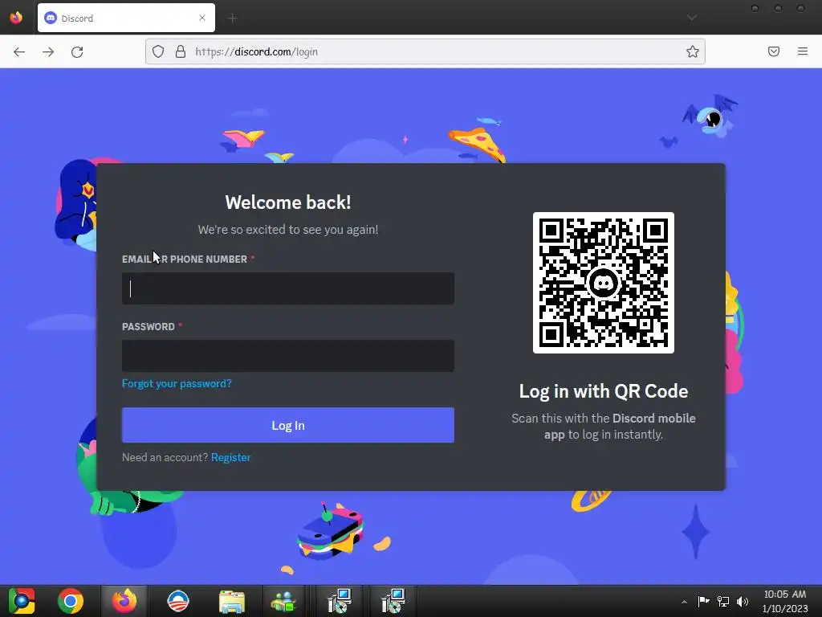Open the volume speaker tray icon
The width and height of the screenshot is (822, 617).
coord(743,601)
